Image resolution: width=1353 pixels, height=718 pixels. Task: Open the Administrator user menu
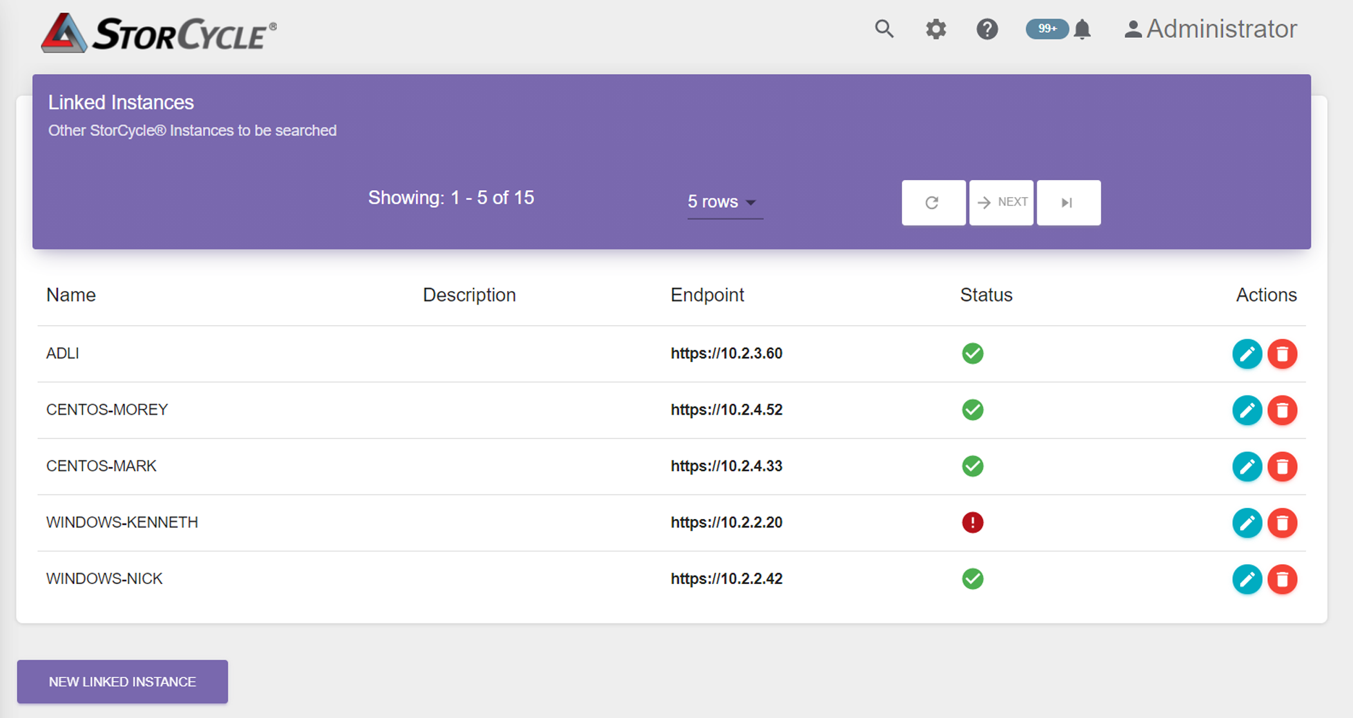tap(1210, 29)
